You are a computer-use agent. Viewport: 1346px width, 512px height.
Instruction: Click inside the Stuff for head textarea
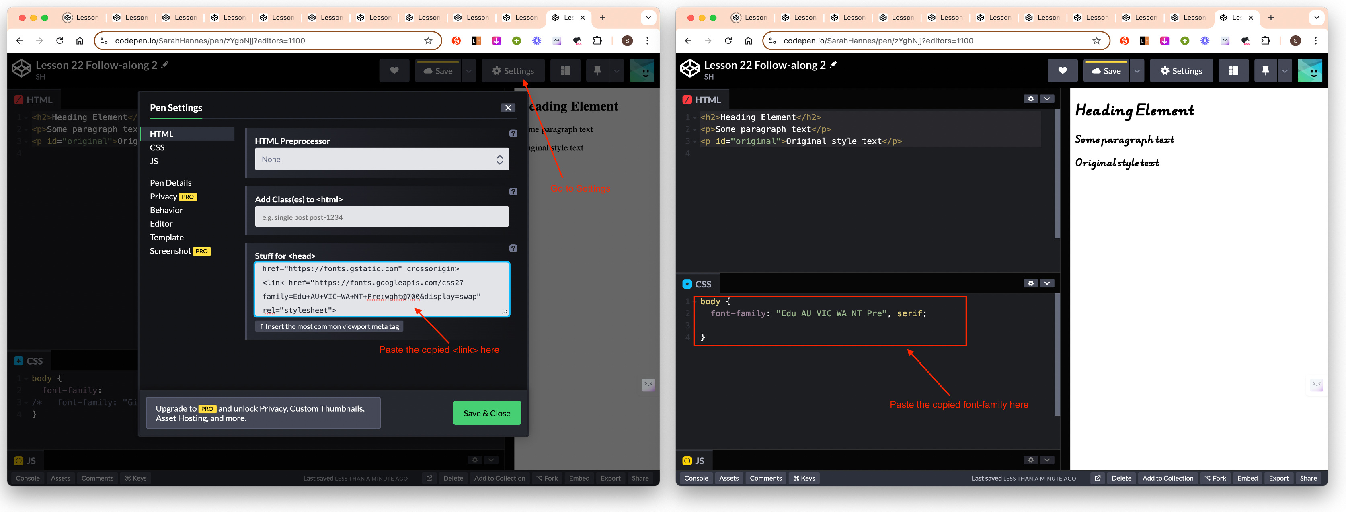(382, 289)
